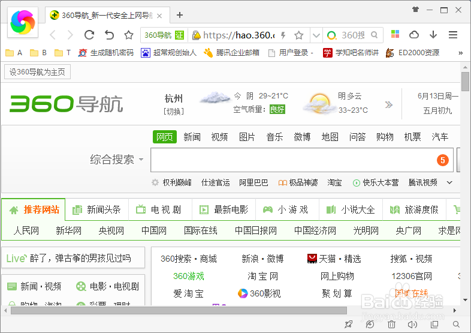Click the rocket accelerator icon in status bar
The width and height of the screenshot is (471, 333).
click(348, 324)
